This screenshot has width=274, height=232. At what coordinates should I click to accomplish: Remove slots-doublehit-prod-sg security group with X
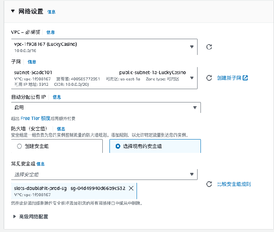pos(131,188)
